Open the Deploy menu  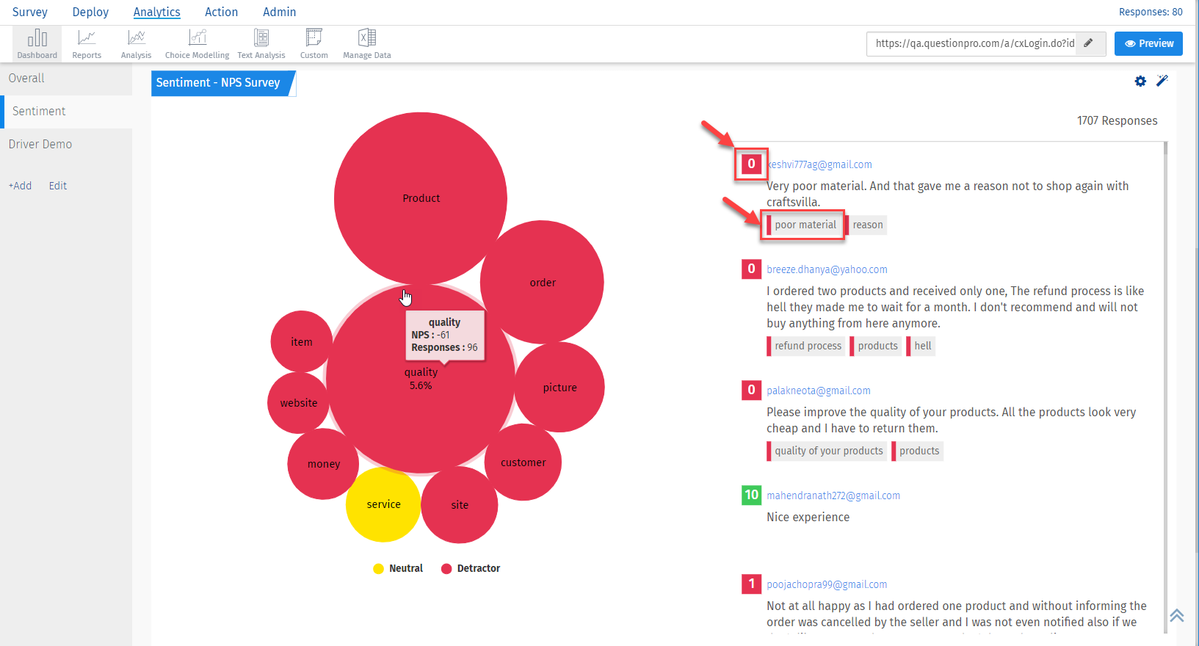(x=90, y=12)
